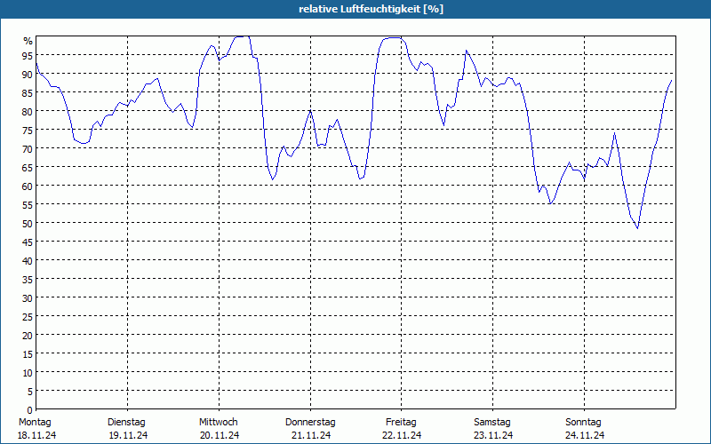Viewport: 711px width, 444px height.
Task: Select the Freitag 22.11.24 axis label
Action: click(x=402, y=429)
